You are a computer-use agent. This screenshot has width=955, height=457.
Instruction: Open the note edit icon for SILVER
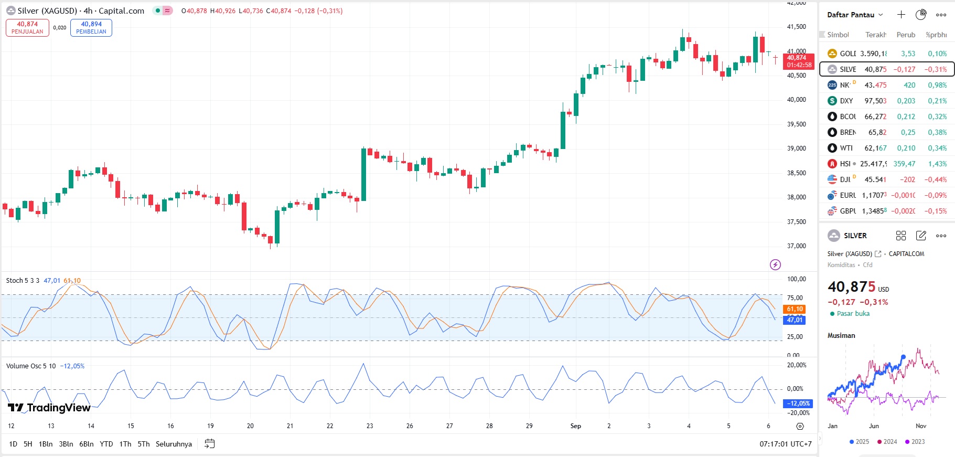click(921, 236)
